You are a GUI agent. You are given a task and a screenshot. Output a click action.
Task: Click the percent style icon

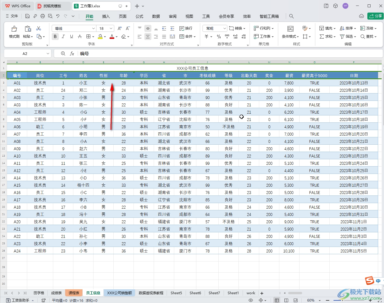click(x=219, y=37)
